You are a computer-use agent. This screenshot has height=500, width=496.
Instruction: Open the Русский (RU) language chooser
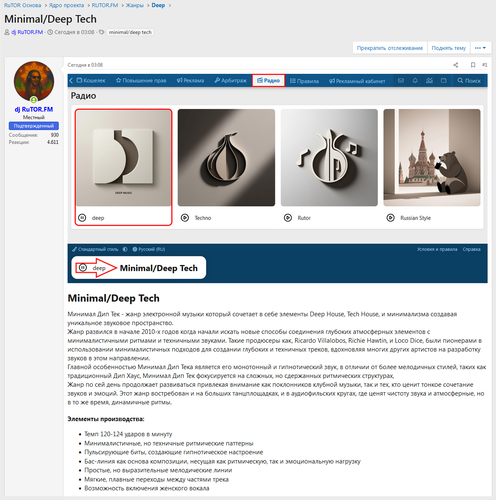coord(149,249)
